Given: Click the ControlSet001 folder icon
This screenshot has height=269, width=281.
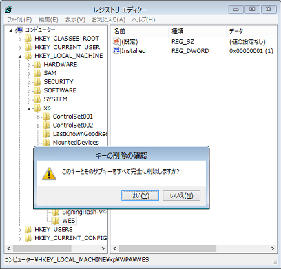Looking at the screenshot, I should [x=46, y=117].
